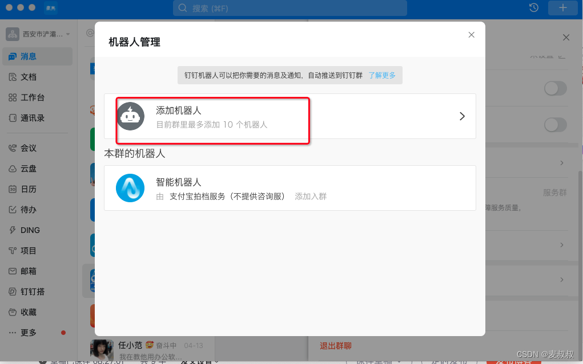Viewport: 583px width, 364px height.
Task: Open the 智能机器人 row title
Action: point(179,182)
